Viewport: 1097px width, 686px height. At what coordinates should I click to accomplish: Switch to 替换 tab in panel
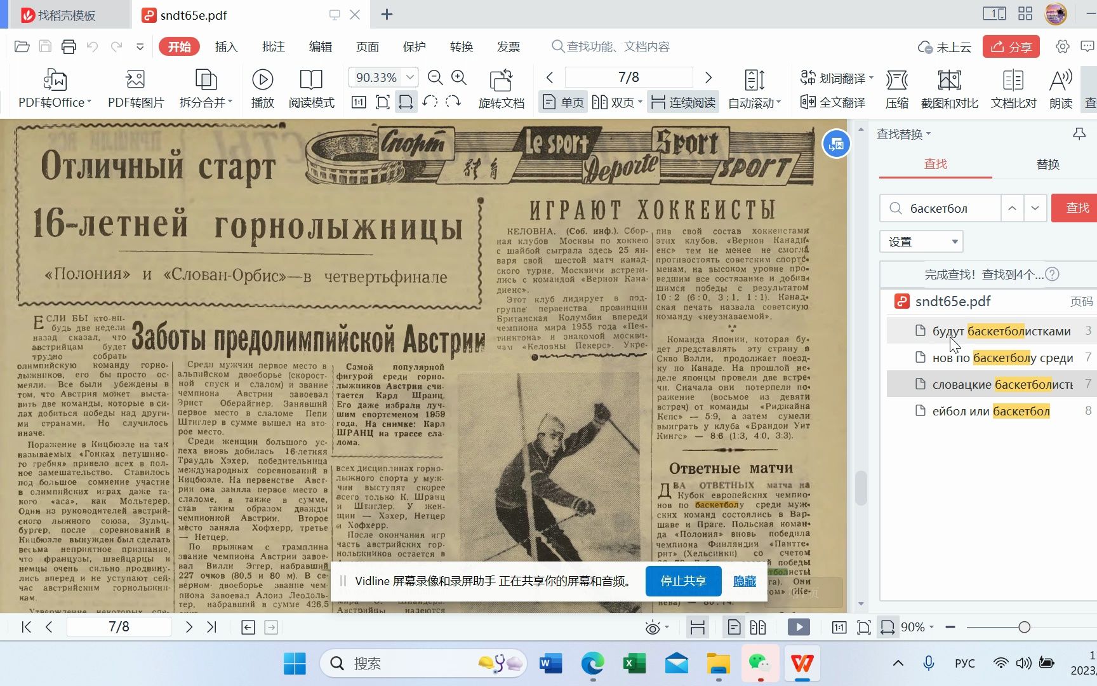[1047, 164]
